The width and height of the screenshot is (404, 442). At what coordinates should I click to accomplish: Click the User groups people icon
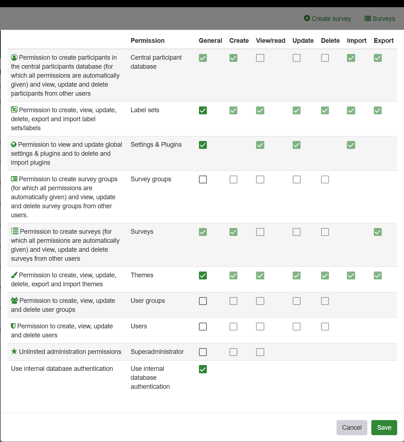(14, 300)
